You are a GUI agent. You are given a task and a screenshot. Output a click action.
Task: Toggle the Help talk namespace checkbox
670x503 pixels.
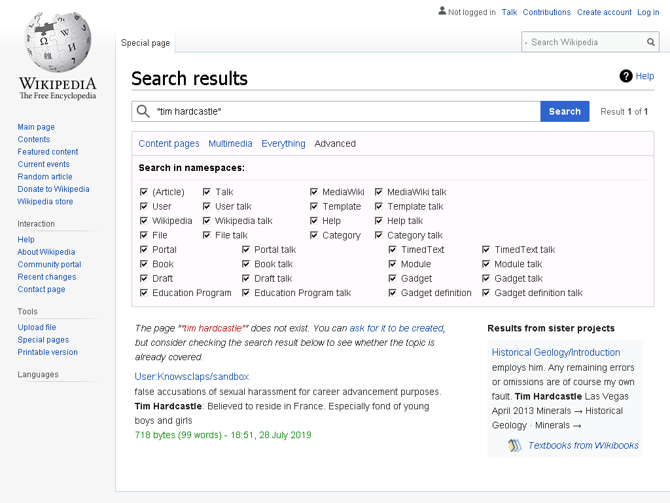pos(379,221)
